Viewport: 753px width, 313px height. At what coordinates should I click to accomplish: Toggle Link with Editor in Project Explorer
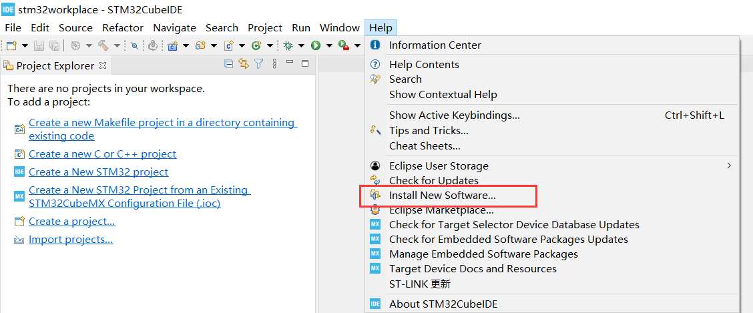[244, 63]
